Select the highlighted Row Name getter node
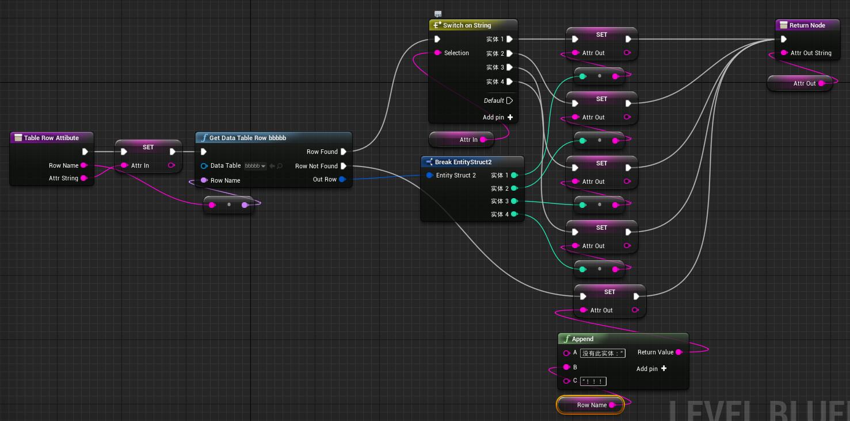The image size is (850, 421). 590,405
